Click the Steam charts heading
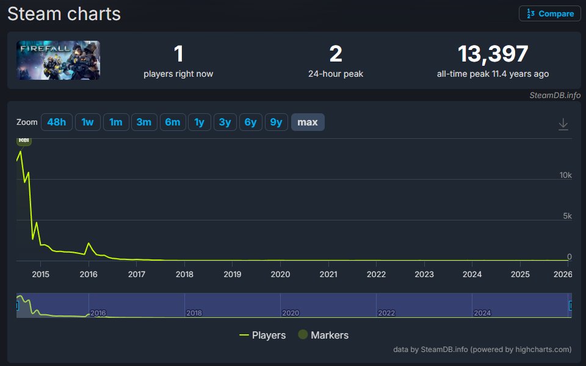This screenshot has width=586, height=366. pyautogui.click(x=64, y=14)
